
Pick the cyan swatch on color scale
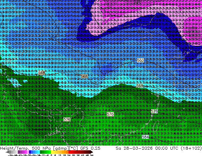39,152
